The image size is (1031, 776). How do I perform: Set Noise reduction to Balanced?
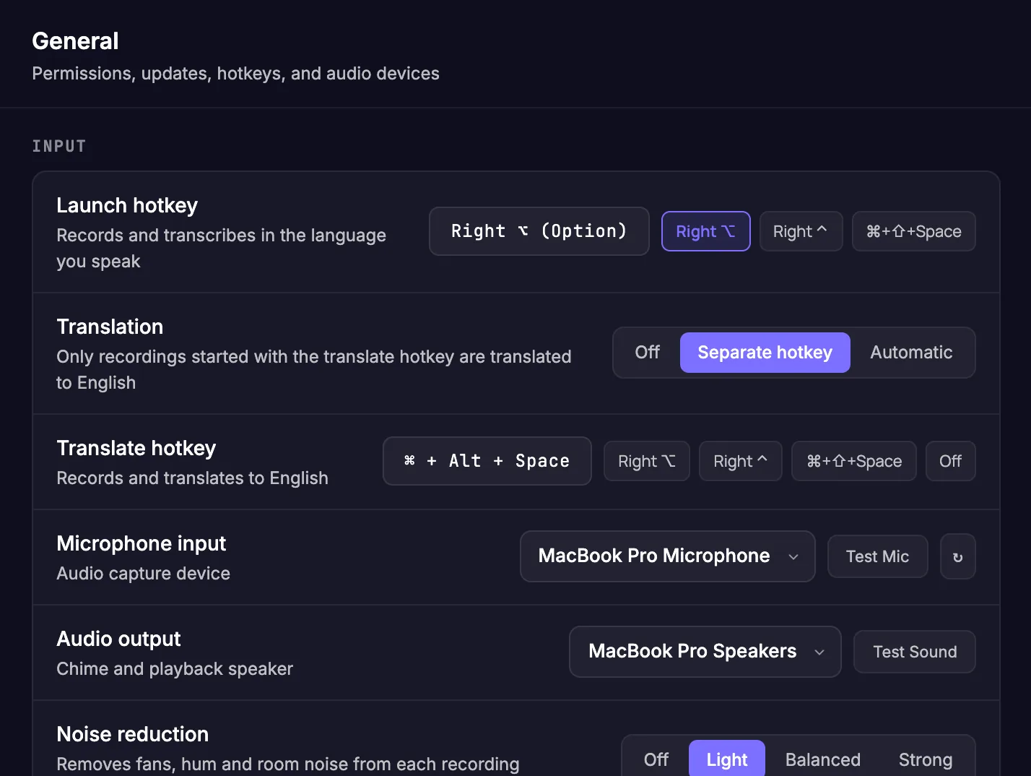point(822,759)
